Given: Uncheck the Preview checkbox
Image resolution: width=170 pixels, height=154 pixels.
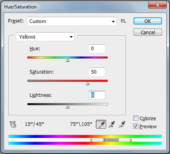Looking at the screenshot, I should coord(136,126).
